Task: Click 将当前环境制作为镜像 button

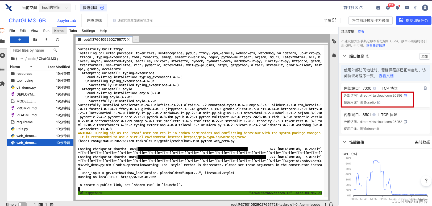Action: (x=371, y=20)
